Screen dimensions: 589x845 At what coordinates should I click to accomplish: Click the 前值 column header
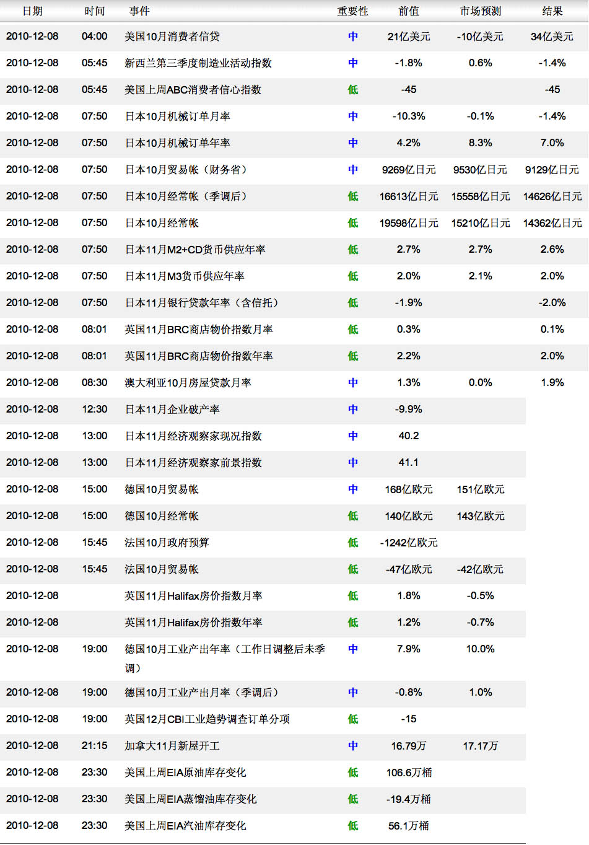pos(409,11)
